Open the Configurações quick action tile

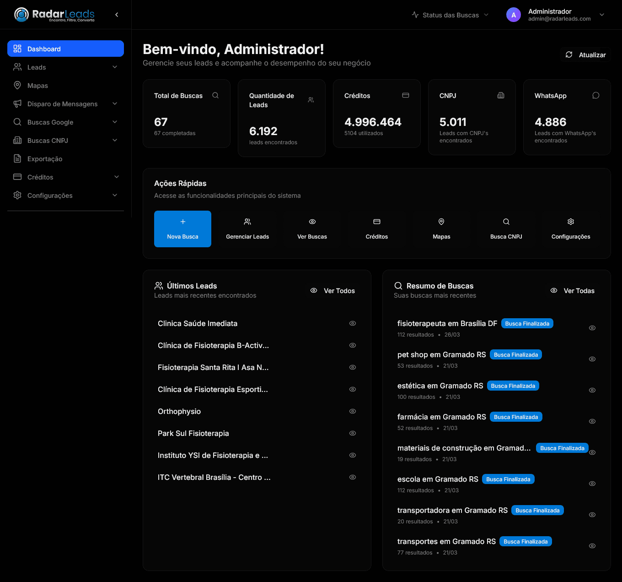pos(571,229)
